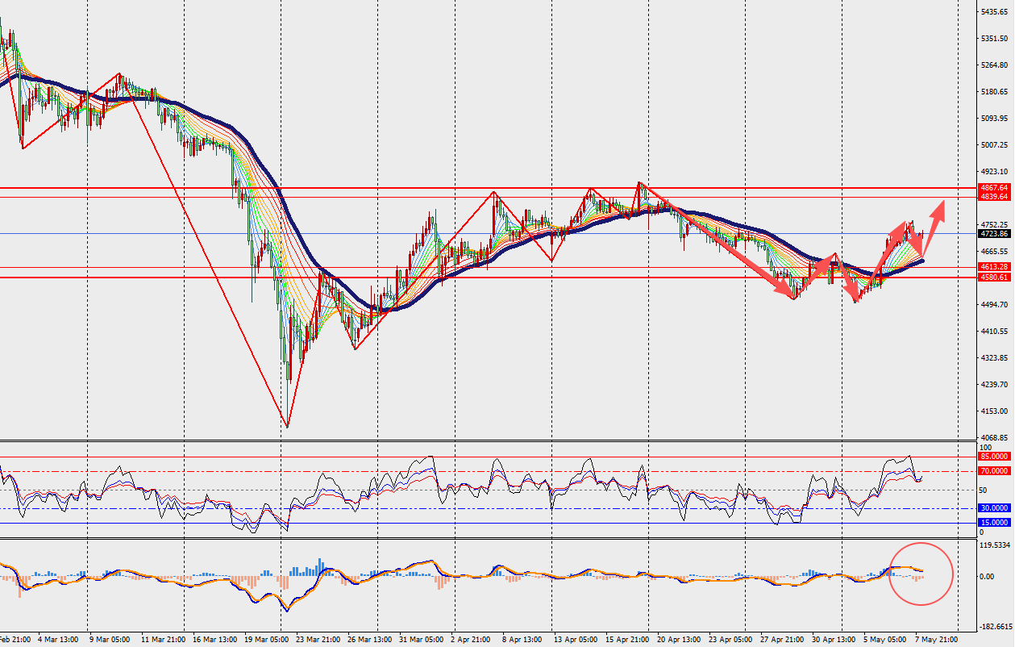Click the 4665.55 price axis label

coord(995,252)
